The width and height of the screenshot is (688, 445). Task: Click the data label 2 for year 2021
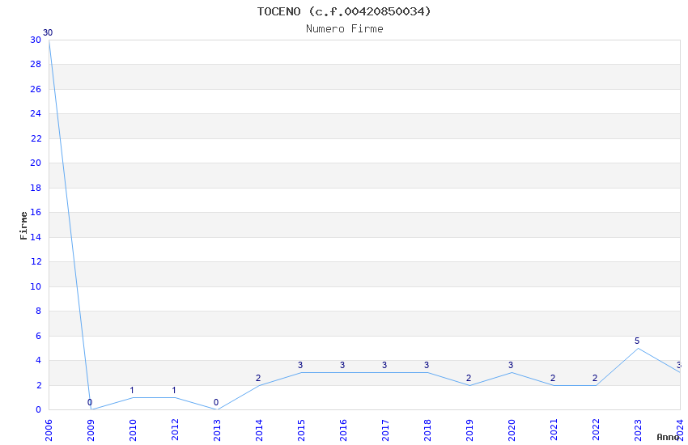click(x=553, y=378)
